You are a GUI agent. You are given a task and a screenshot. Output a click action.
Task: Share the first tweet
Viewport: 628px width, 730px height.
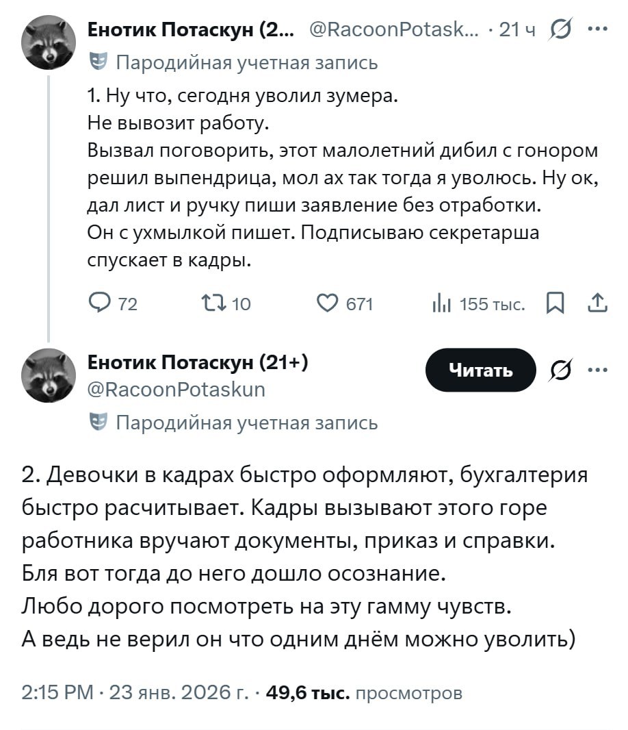[597, 303]
